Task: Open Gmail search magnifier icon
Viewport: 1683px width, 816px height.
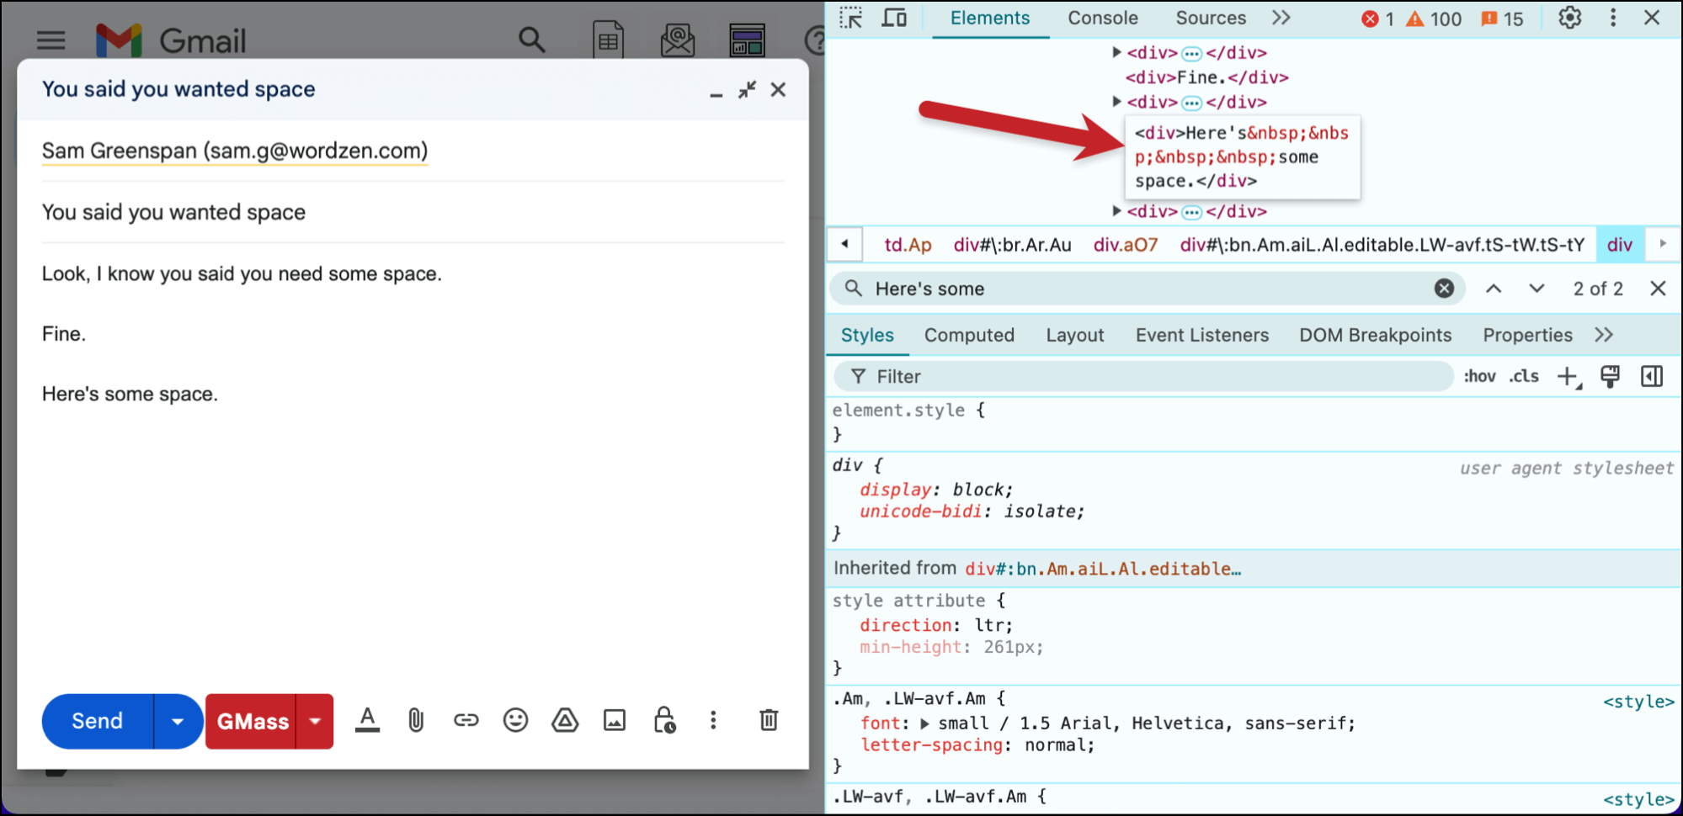Action: click(531, 39)
